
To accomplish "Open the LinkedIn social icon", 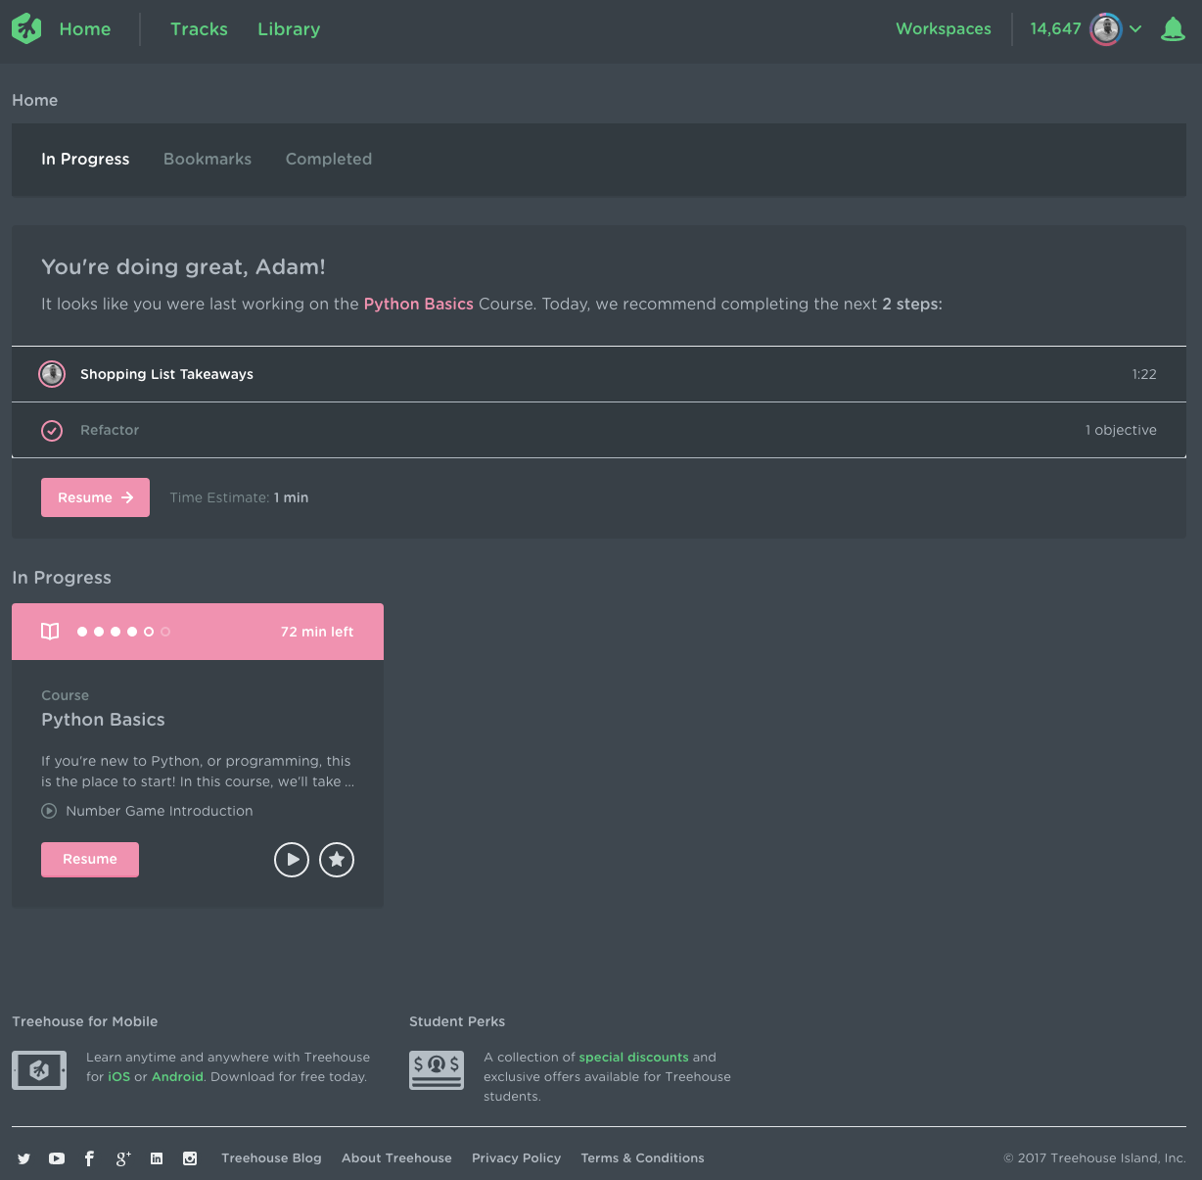I will 157,1158.
